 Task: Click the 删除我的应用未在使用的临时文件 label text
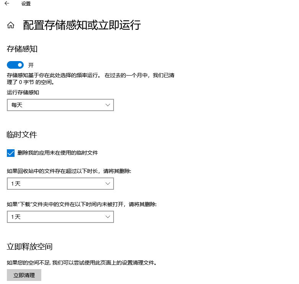pos(57,153)
